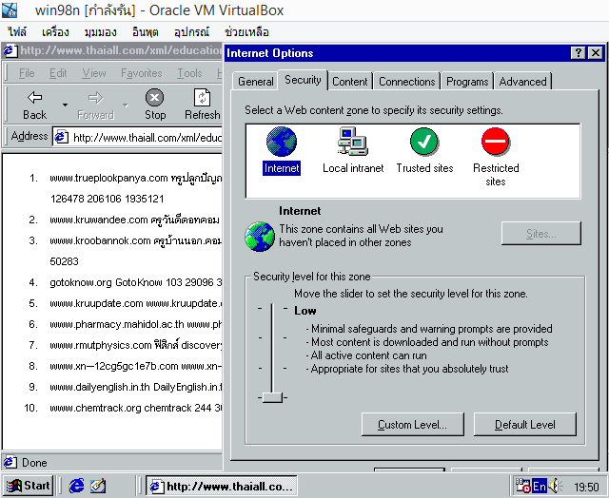Click the security level slider handle
Screen dimensions: 609x498
pos(272,396)
